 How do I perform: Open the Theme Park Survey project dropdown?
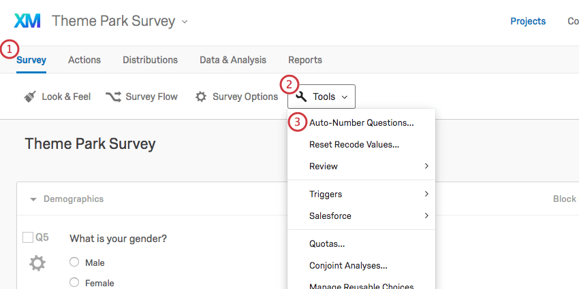[x=185, y=22]
